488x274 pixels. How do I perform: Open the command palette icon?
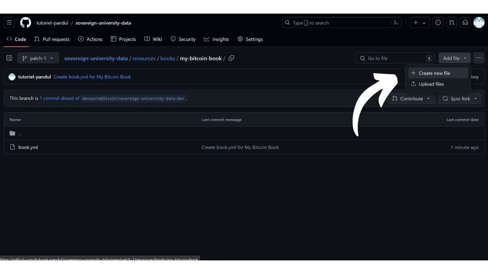click(x=396, y=23)
